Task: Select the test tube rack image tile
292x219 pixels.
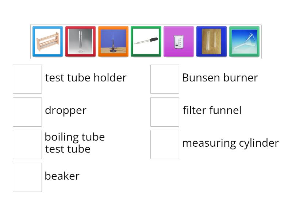Action: 47,41
